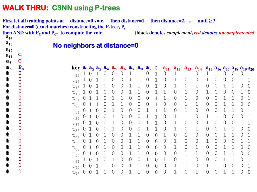The image size is (257, 192).
Task: Select the a1 column header in table
Action: tap(85, 68)
